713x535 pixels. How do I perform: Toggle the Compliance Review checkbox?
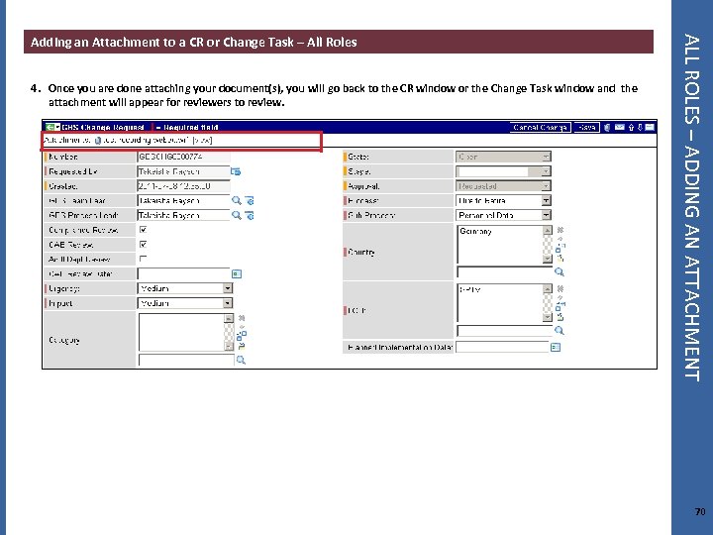tap(143, 230)
